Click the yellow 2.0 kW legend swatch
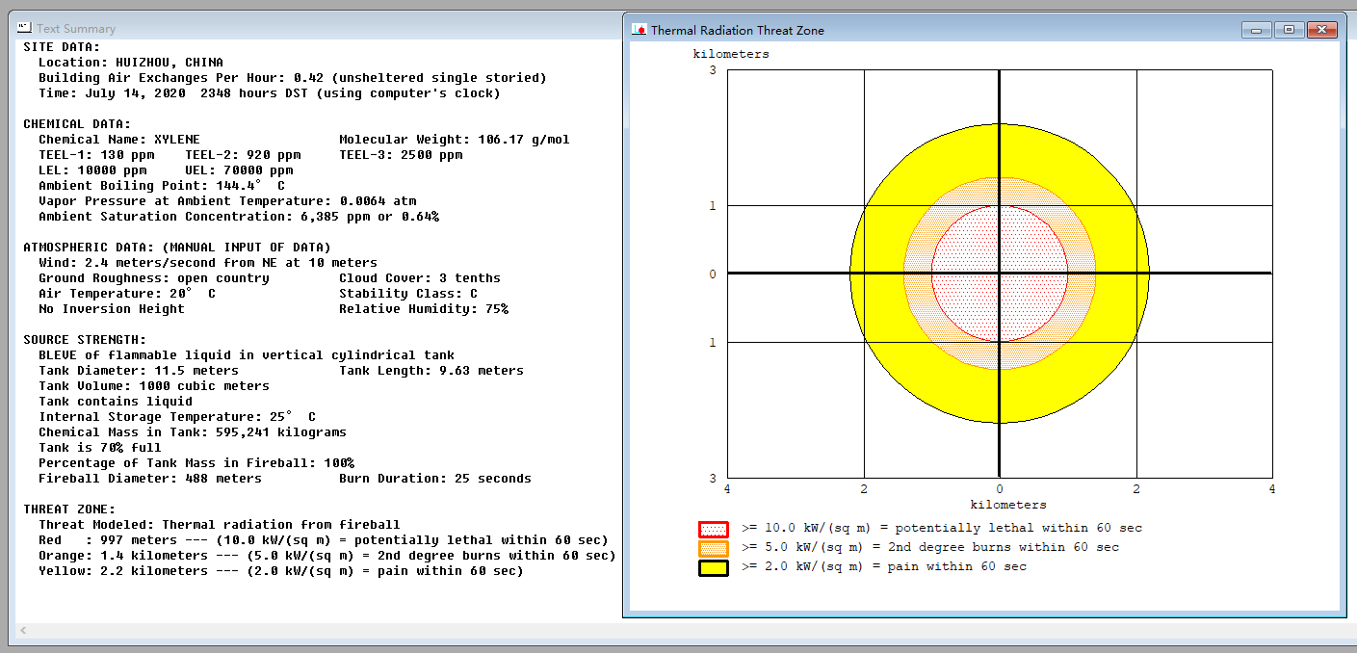The image size is (1357, 653). click(714, 567)
